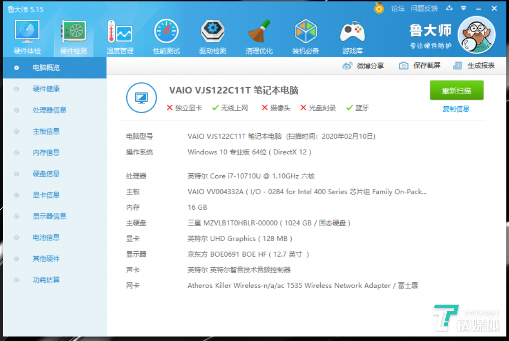
Task: Select 电池信息 in the sidebar
Action: pyautogui.click(x=46, y=237)
